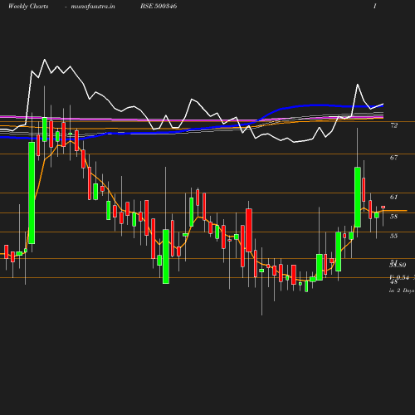The image size is (415, 415).
Task: Click the 'in 2 Days' text
Action: click(402, 290)
